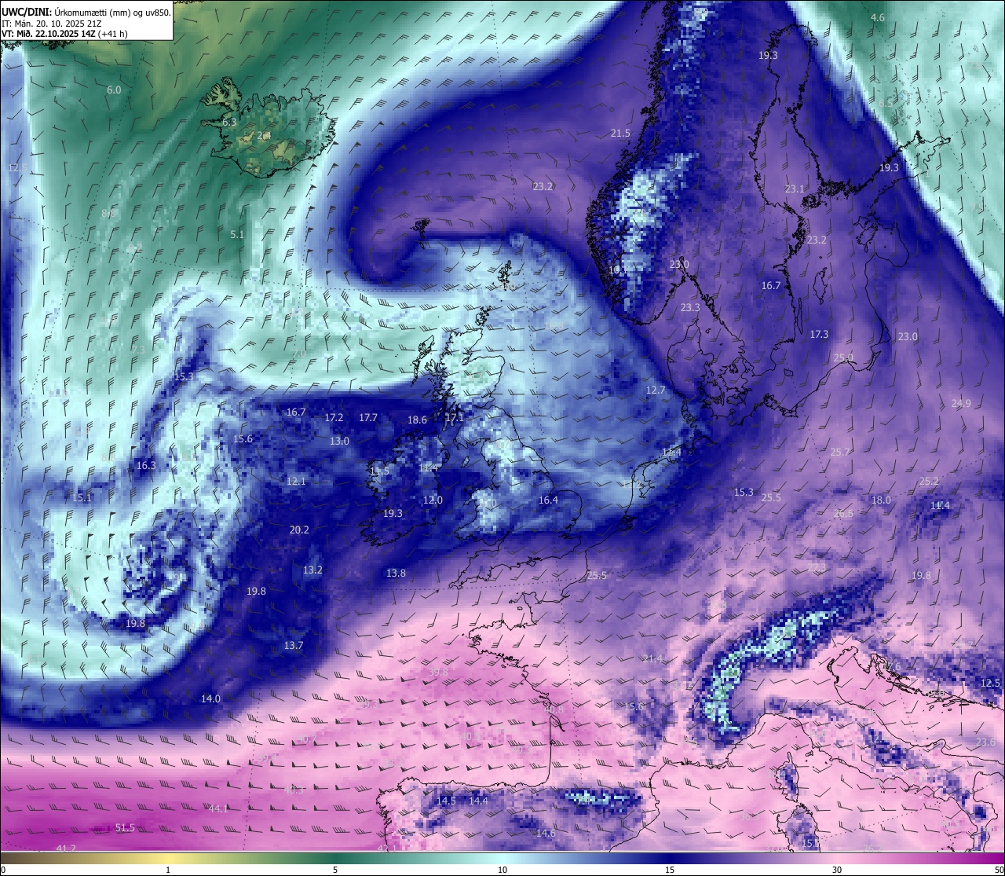This screenshot has height=876, width=1005.
Task: Click the 11.5 value over western Ireland
Action: (379, 471)
